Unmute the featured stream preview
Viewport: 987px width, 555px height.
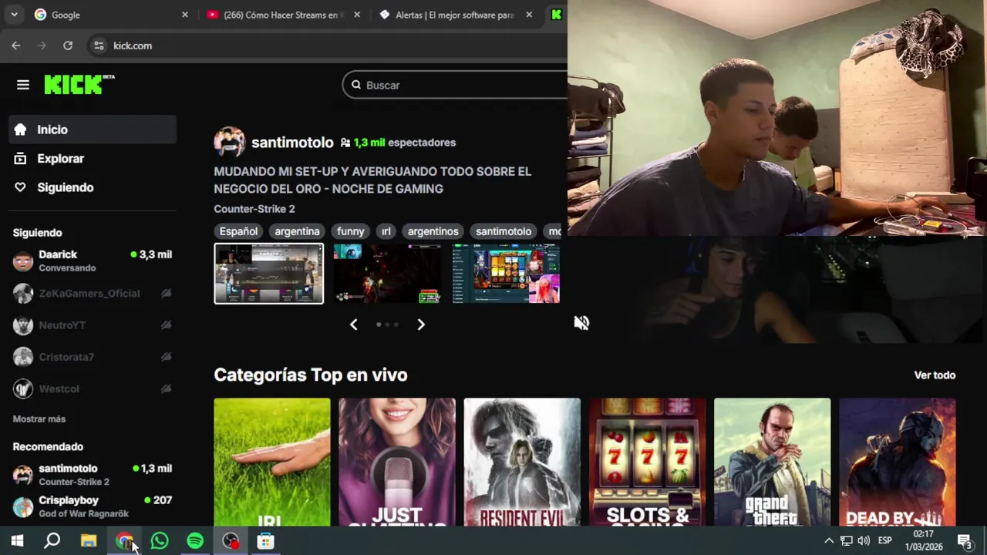[x=581, y=323]
